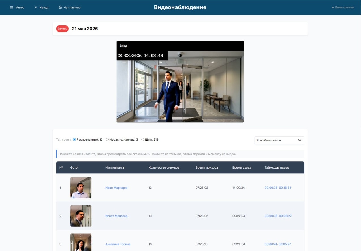Click the Вход camera label
The width and height of the screenshot is (361, 251).
pos(123,46)
